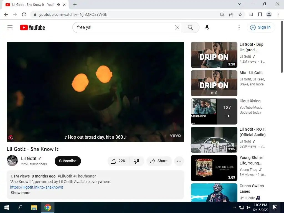This screenshot has height=213, width=284.
Task: Close the Lil Gotit YouTube tab
Action: (x=64, y=5)
